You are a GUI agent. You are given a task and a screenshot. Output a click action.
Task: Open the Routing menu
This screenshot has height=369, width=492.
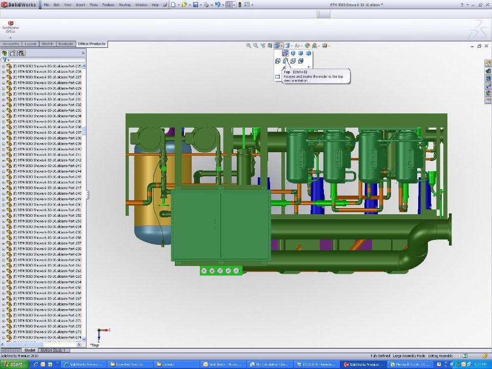coord(125,5)
